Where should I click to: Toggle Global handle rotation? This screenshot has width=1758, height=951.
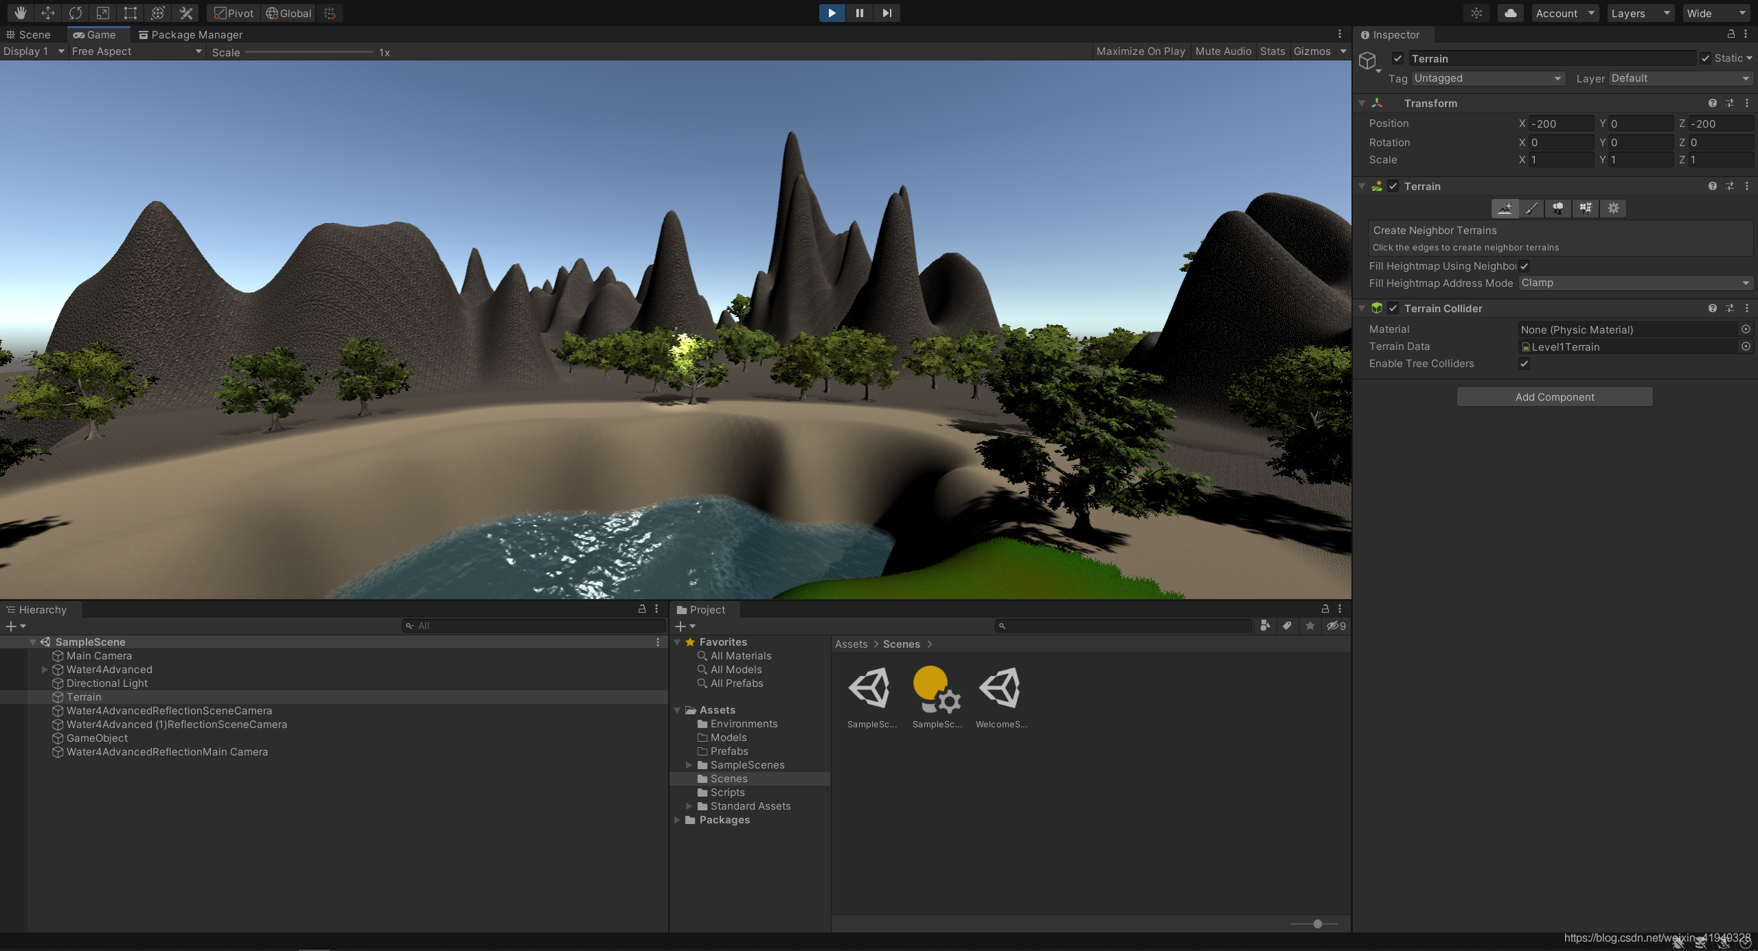tap(288, 13)
